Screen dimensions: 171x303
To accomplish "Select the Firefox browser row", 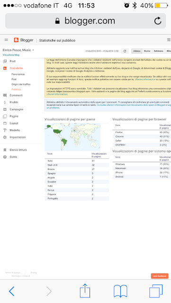I will click(142, 133).
